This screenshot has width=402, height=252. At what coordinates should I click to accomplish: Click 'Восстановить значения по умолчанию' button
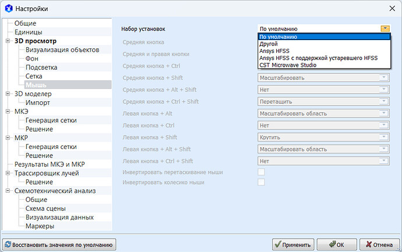(x=60, y=244)
